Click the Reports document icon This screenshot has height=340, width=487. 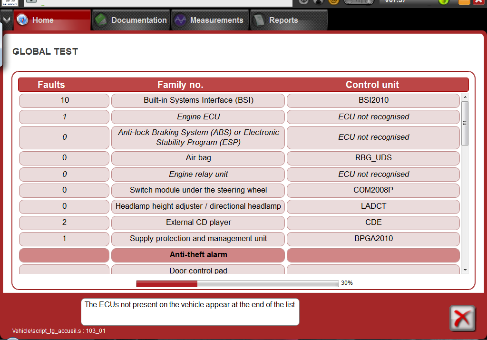point(258,20)
